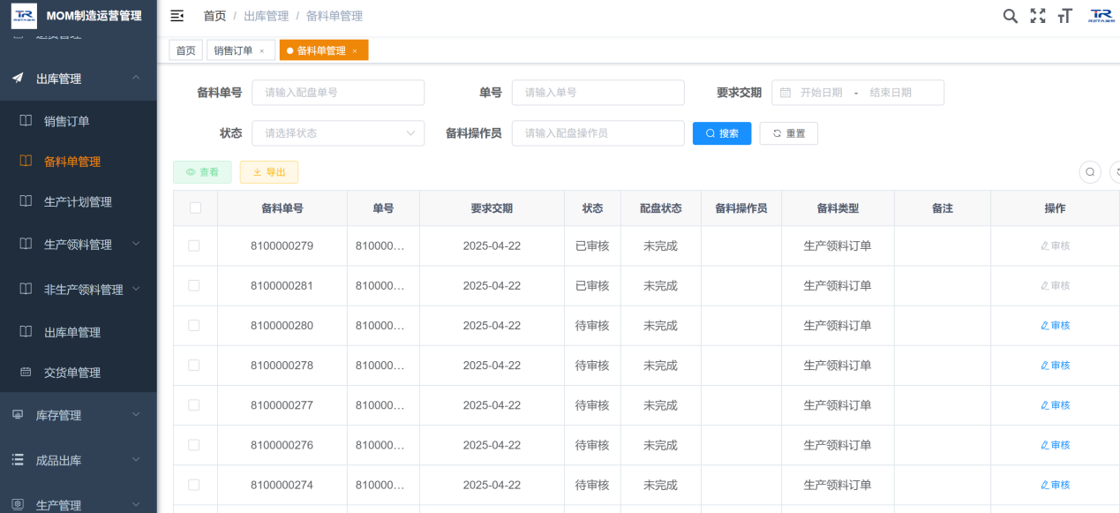Click the calendar icon in 要求交期 field
The height and width of the screenshot is (513, 1120).
786,93
